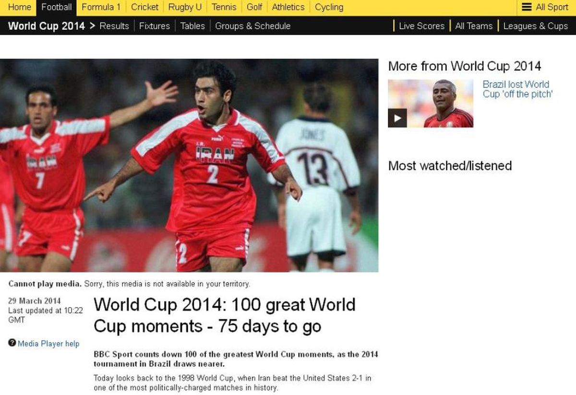Open the Cycling sport tab

[x=329, y=7]
